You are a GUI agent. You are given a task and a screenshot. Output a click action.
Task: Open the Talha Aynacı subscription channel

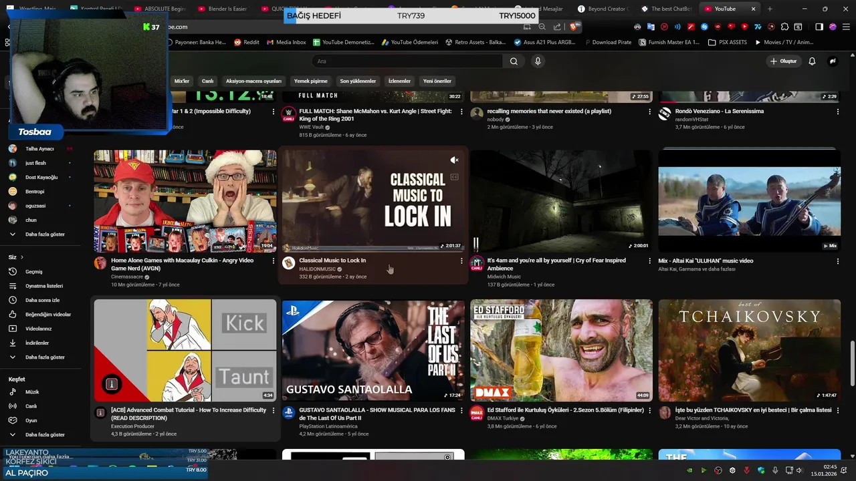[x=39, y=149]
